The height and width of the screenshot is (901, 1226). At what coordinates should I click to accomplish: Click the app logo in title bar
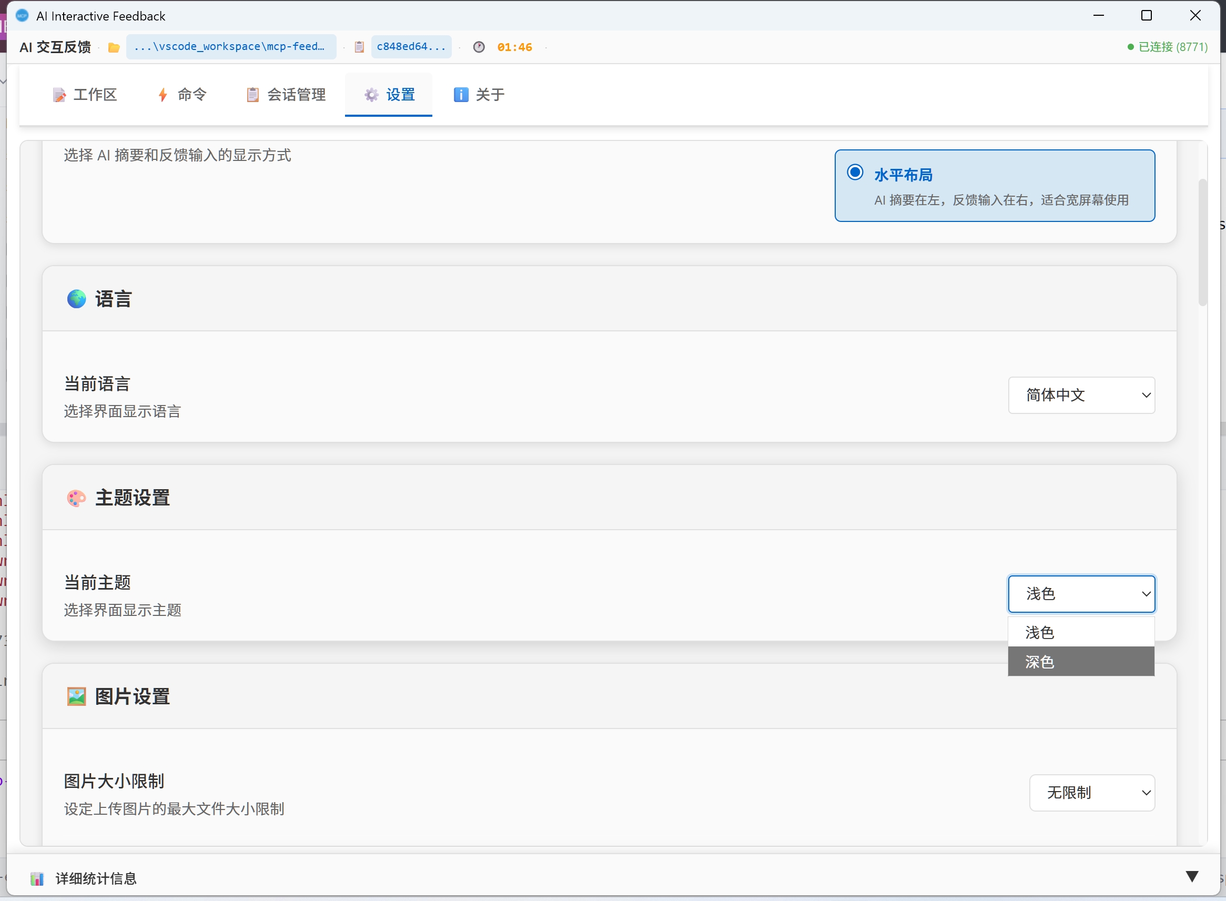[22, 16]
